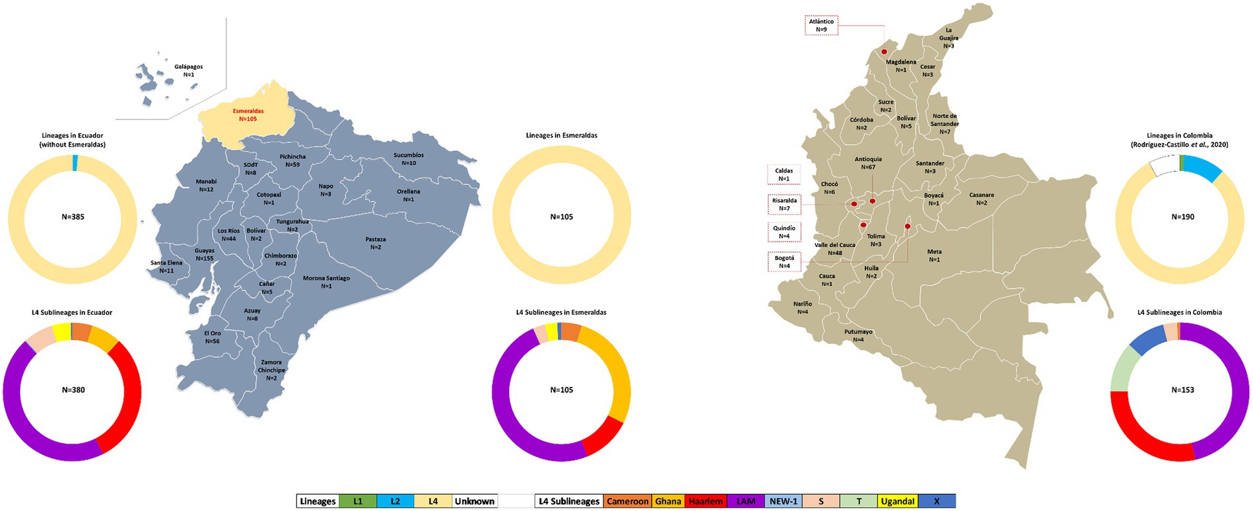Click the Valle del Cauca N=48 label
1253x511 pixels.
click(834, 249)
